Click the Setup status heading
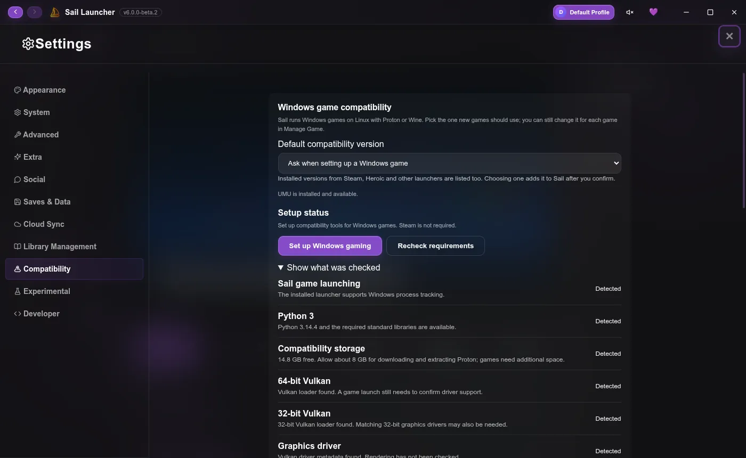Viewport: 746px width, 458px height. click(x=303, y=212)
